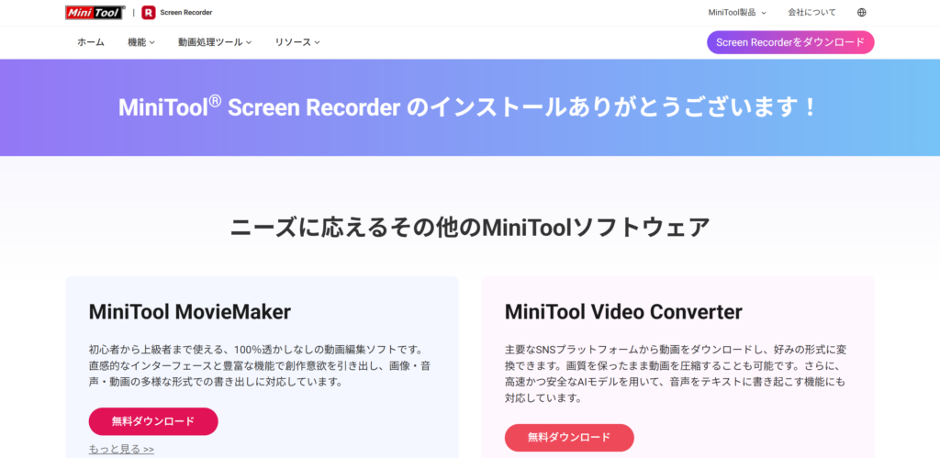This screenshot has width=940, height=458.
Task: Click the red Screen Recorder R icon
Action: coord(149,13)
